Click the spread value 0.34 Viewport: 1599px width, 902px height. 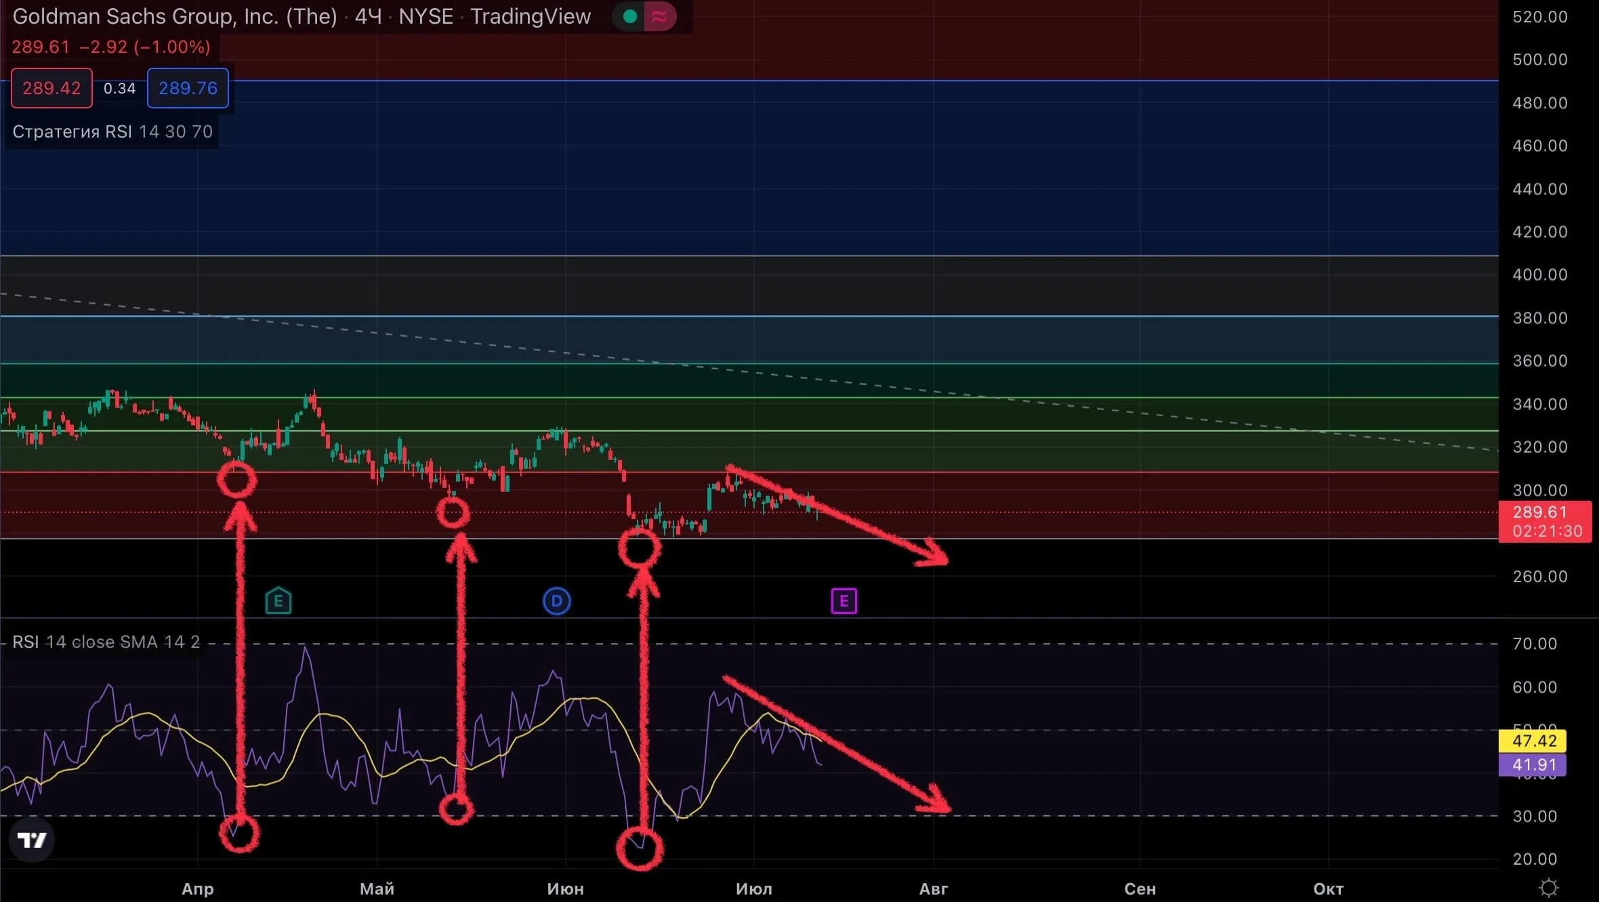pyautogui.click(x=119, y=88)
